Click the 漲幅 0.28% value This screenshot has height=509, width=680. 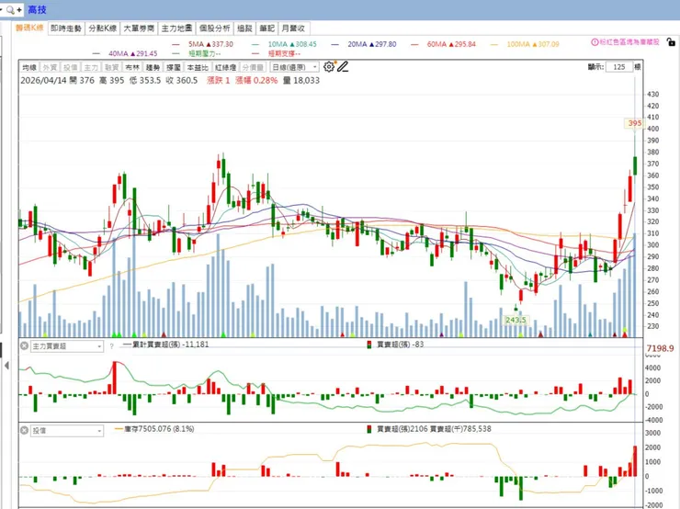[256, 80]
